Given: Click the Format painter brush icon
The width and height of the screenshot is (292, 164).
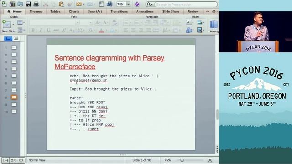Looking at the screenshot, I should tap(70, 4).
